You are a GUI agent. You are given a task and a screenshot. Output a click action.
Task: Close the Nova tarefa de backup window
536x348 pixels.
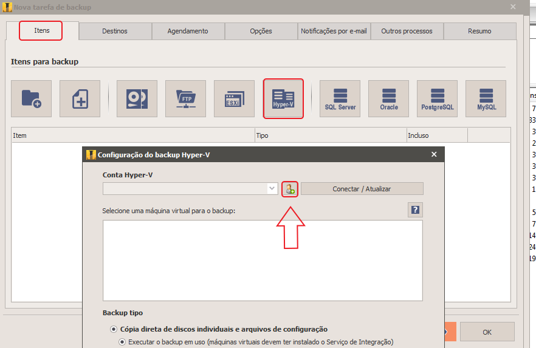tap(513, 7)
